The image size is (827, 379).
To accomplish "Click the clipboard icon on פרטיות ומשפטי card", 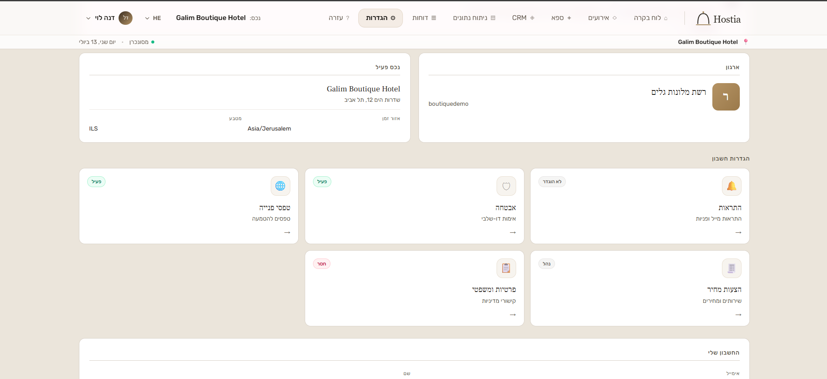I will (x=506, y=268).
